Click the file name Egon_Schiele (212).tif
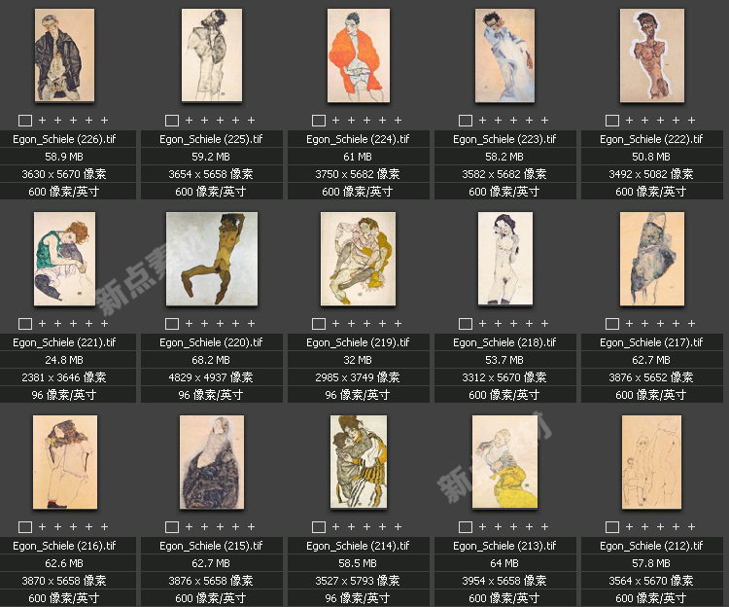The image size is (729, 607). pos(651,546)
